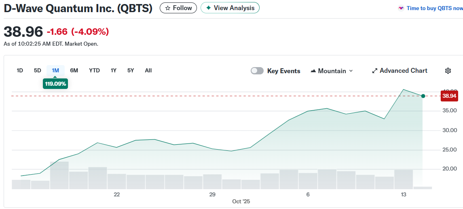The width and height of the screenshot is (463, 209).
Task: Click the Advanced Chart expand arrows icon
Action: tap(374, 71)
